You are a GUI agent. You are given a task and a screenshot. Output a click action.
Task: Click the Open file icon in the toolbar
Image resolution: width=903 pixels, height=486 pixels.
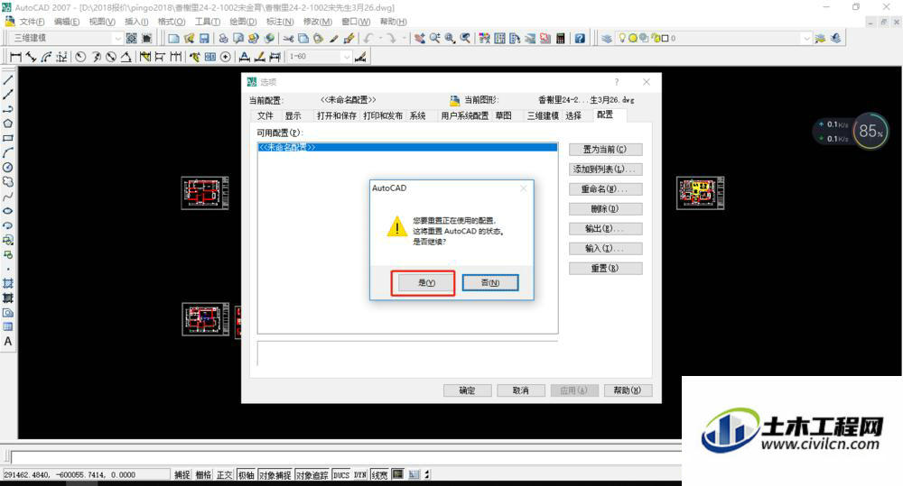pyautogui.click(x=189, y=39)
